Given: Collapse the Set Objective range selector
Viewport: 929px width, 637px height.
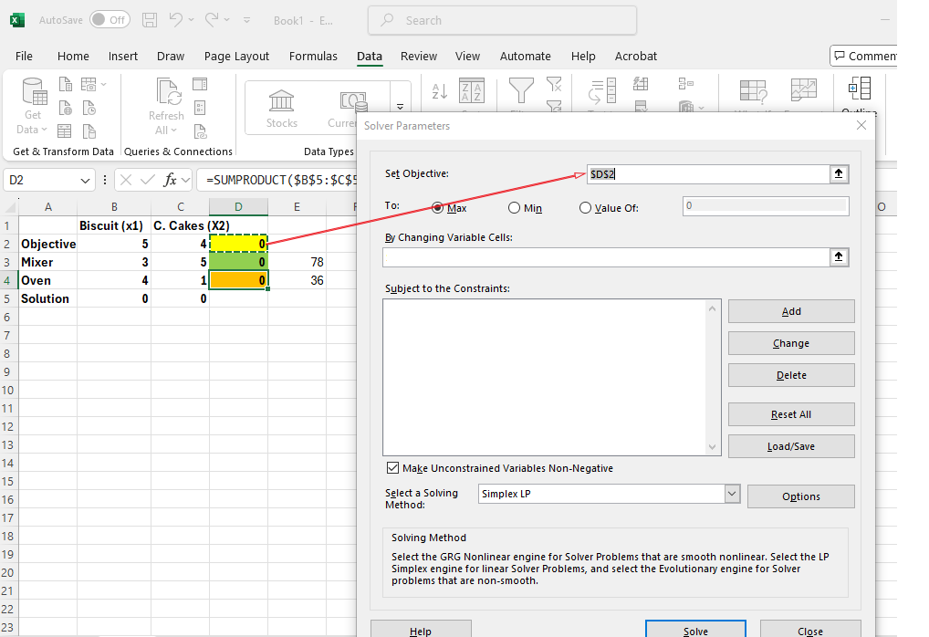Looking at the screenshot, I should (x=839, y=174).
